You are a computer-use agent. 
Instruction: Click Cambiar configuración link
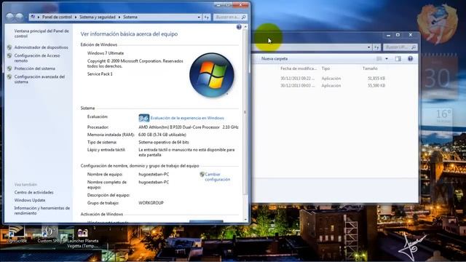(x=218, y=177)
